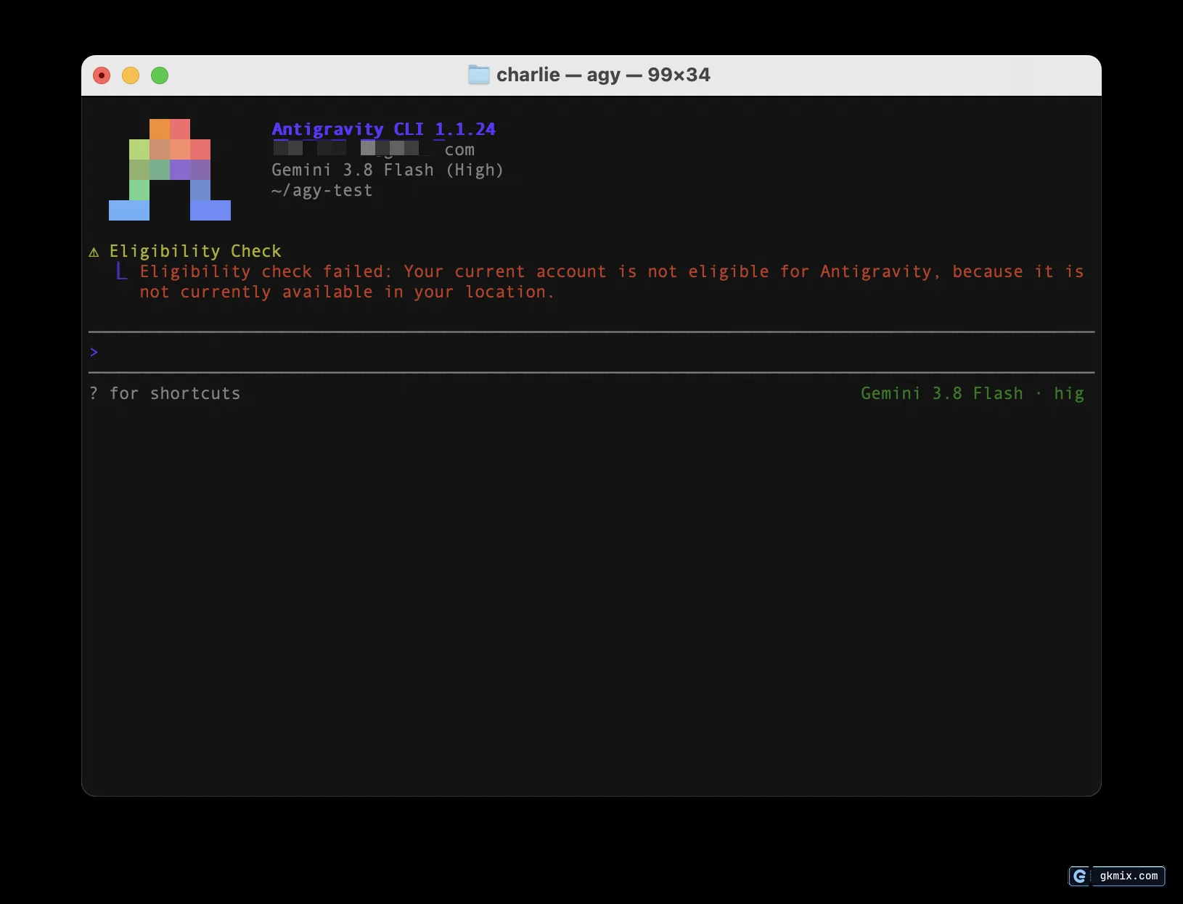Click the yellow minimize window button
The image size is (1183, 904).
131,75
